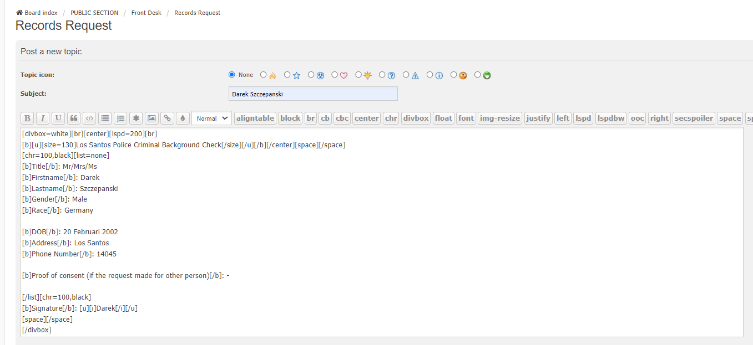Insert an unordered bullet list
The width and height of the screenshot is (753, 345).
tap(105, 118)
